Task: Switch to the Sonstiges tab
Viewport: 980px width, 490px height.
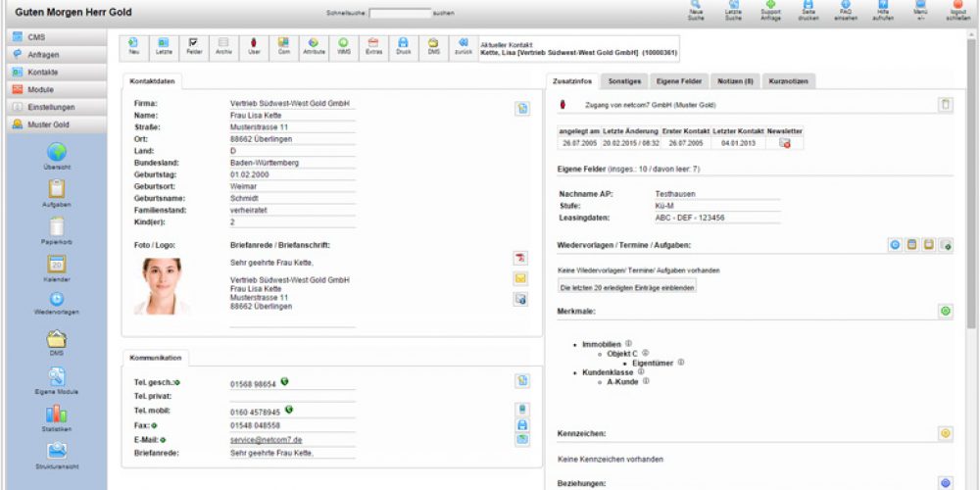Action: point(624,81)
